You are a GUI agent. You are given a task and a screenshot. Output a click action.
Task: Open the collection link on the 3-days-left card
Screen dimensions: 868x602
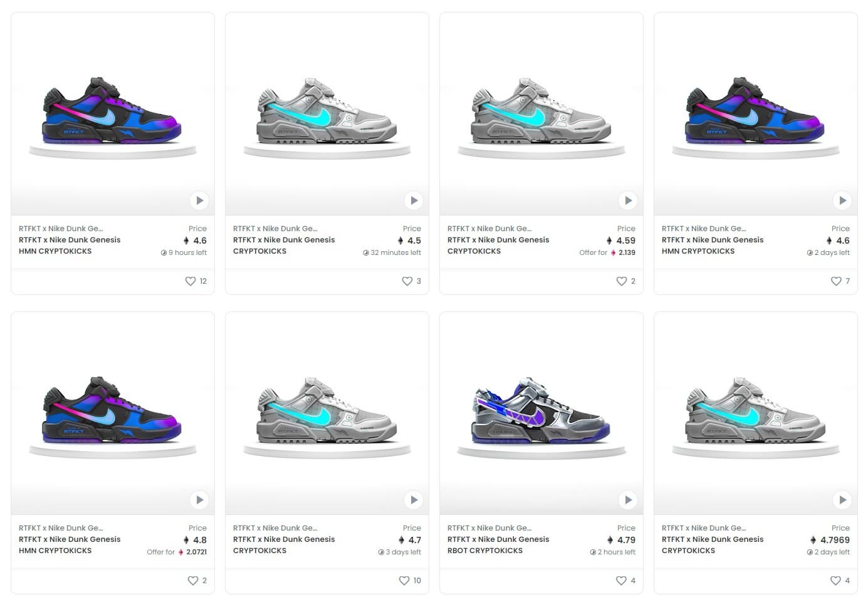(275, 528)
